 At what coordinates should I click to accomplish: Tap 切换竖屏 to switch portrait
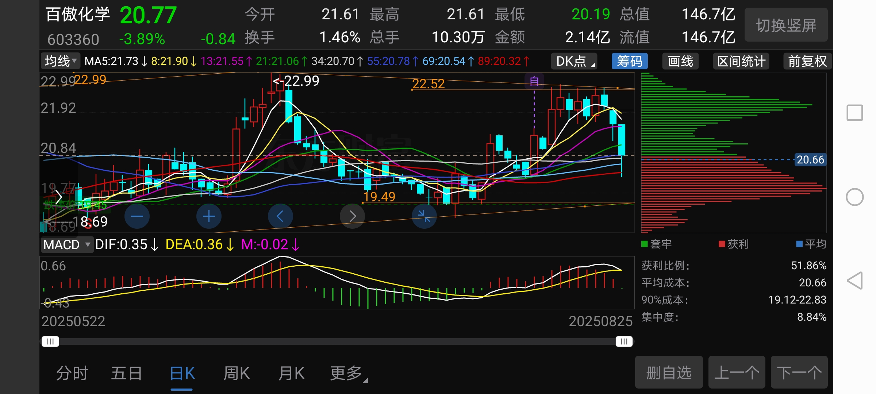click(786, 25)
